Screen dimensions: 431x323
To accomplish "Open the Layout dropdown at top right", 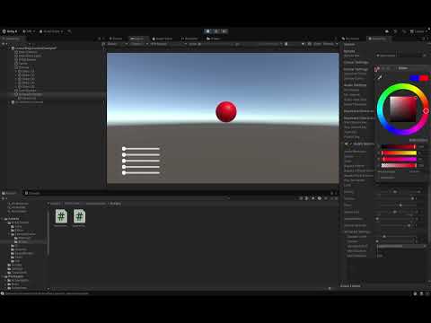I will (419, 31).
